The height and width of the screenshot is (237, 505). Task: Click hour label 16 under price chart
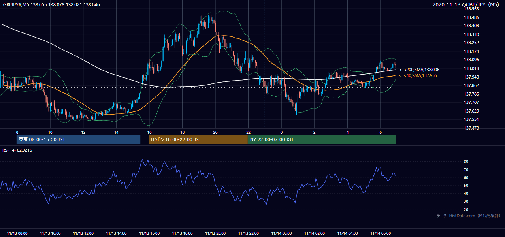pyautogui.click(x=149, y=132)
